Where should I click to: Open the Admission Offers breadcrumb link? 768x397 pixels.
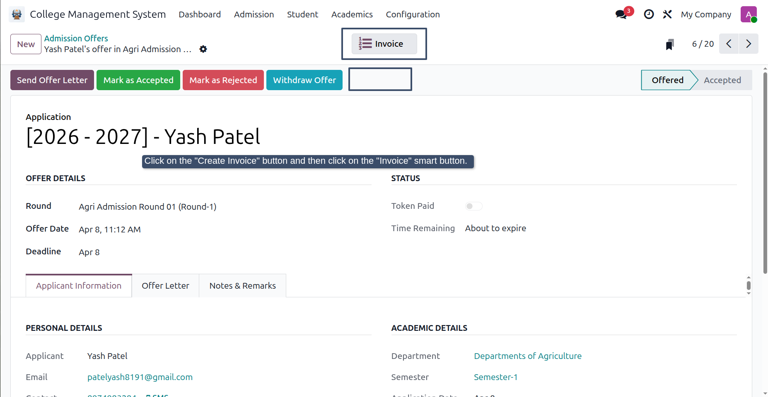(76, 38)
